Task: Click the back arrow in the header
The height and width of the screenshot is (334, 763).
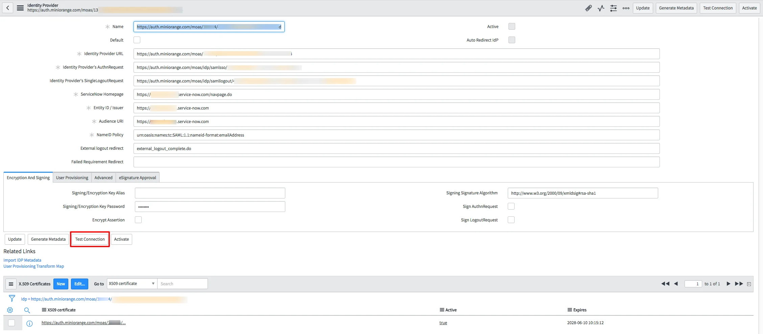Action: (7, 7)
